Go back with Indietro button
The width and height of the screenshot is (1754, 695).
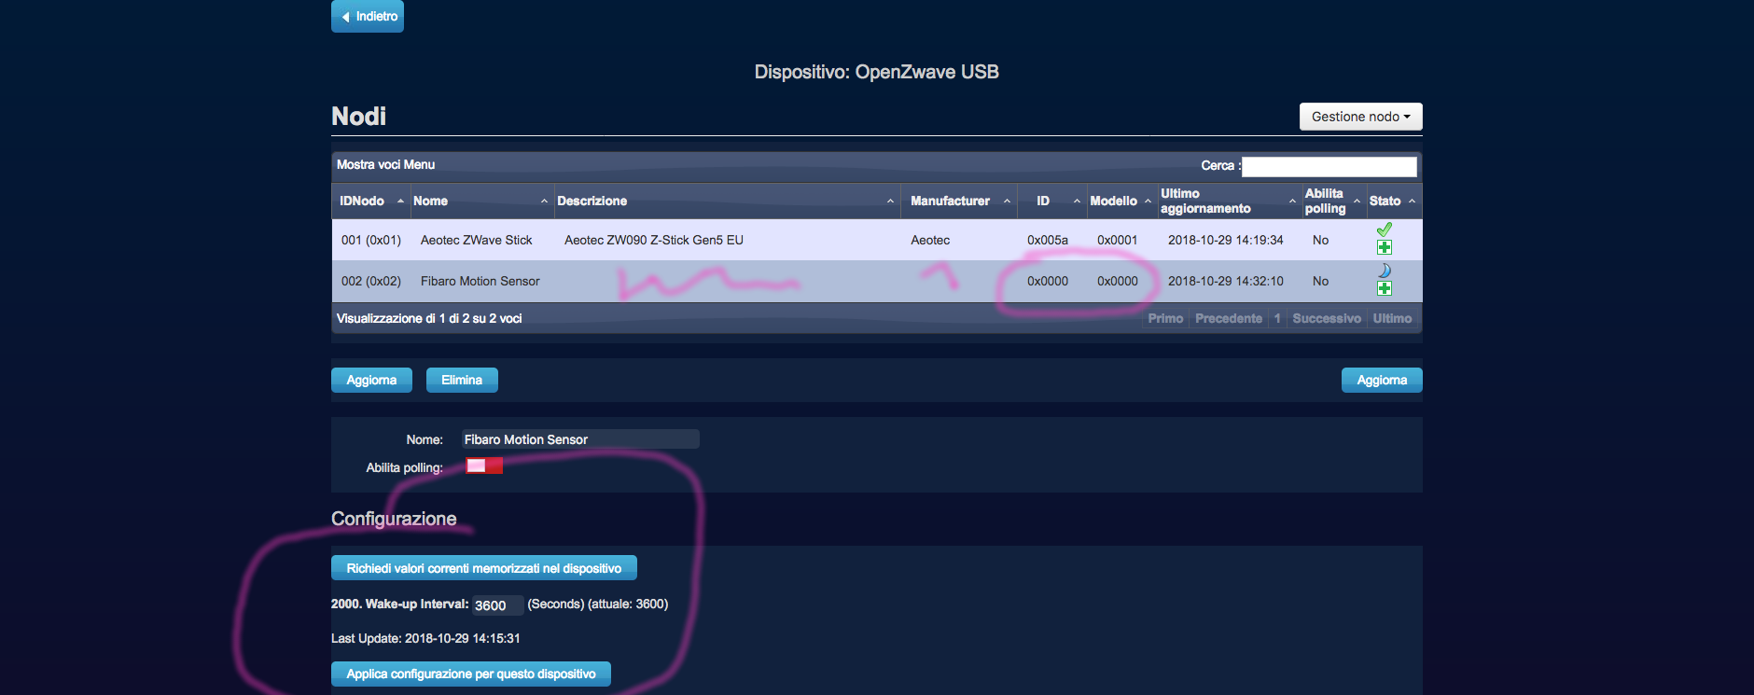[368, 17]
